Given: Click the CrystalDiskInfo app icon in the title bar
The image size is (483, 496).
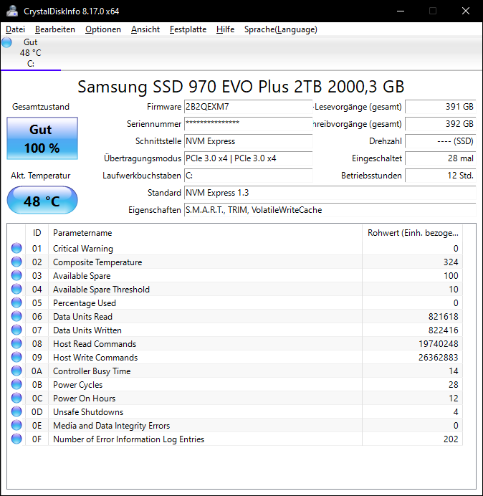Looking at the screenshot, I should pos(12,11).
